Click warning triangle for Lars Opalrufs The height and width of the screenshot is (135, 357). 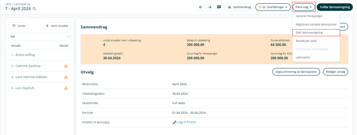pyautogui.click(x=66, y=88)
